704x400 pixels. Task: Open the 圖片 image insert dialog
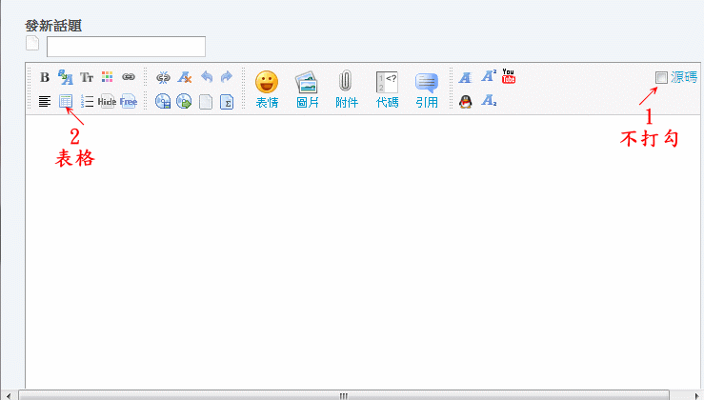click(308, 90)
